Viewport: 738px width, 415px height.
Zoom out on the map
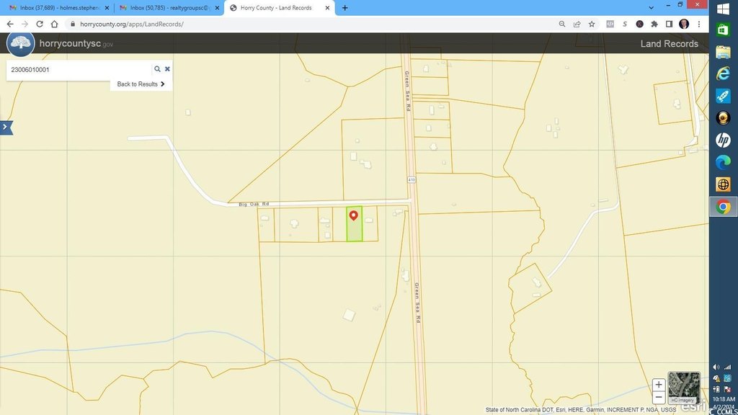tap(658, 397)
